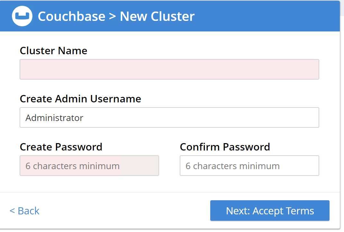This screenshot has width=344, height=232.
Task: Click the left chevron beside Back
Action: pyautogui.click(x=12, y=211)
